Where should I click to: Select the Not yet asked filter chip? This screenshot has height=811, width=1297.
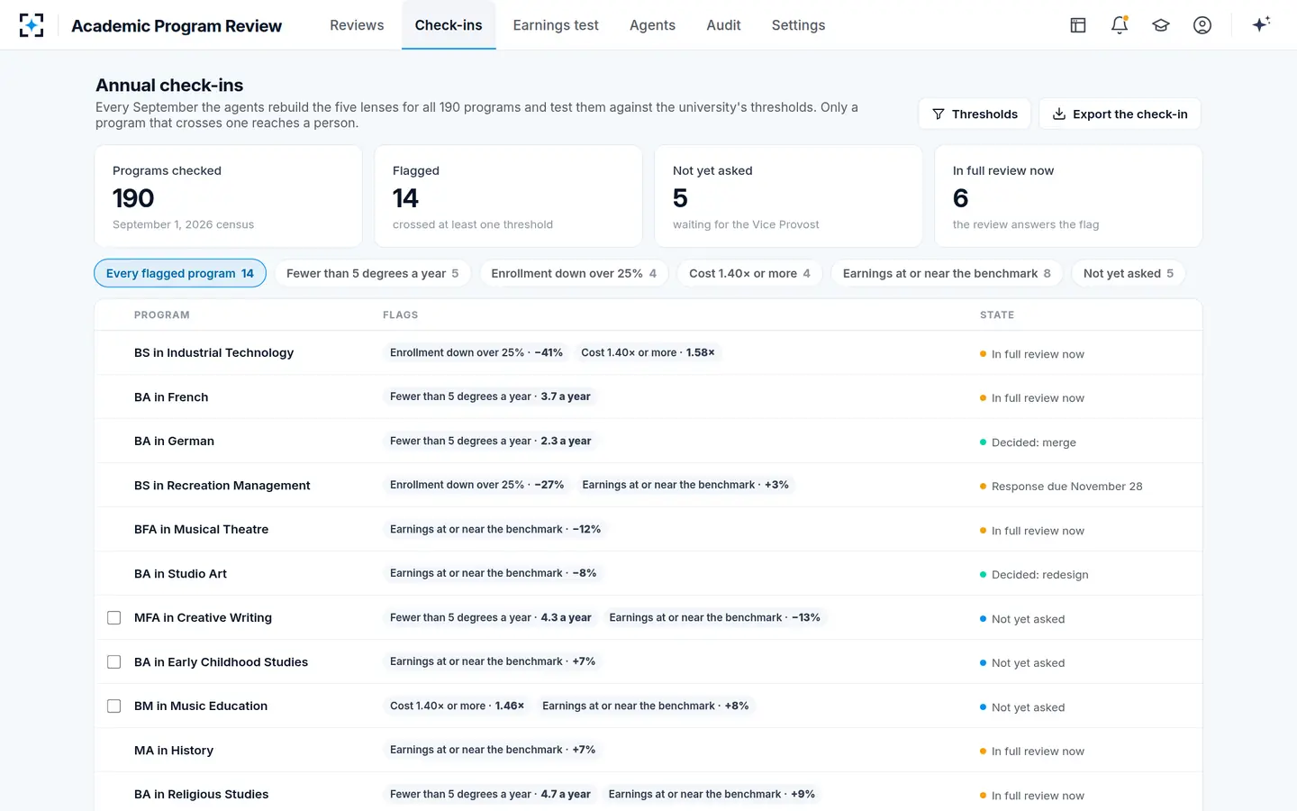tap(1129, 273)
